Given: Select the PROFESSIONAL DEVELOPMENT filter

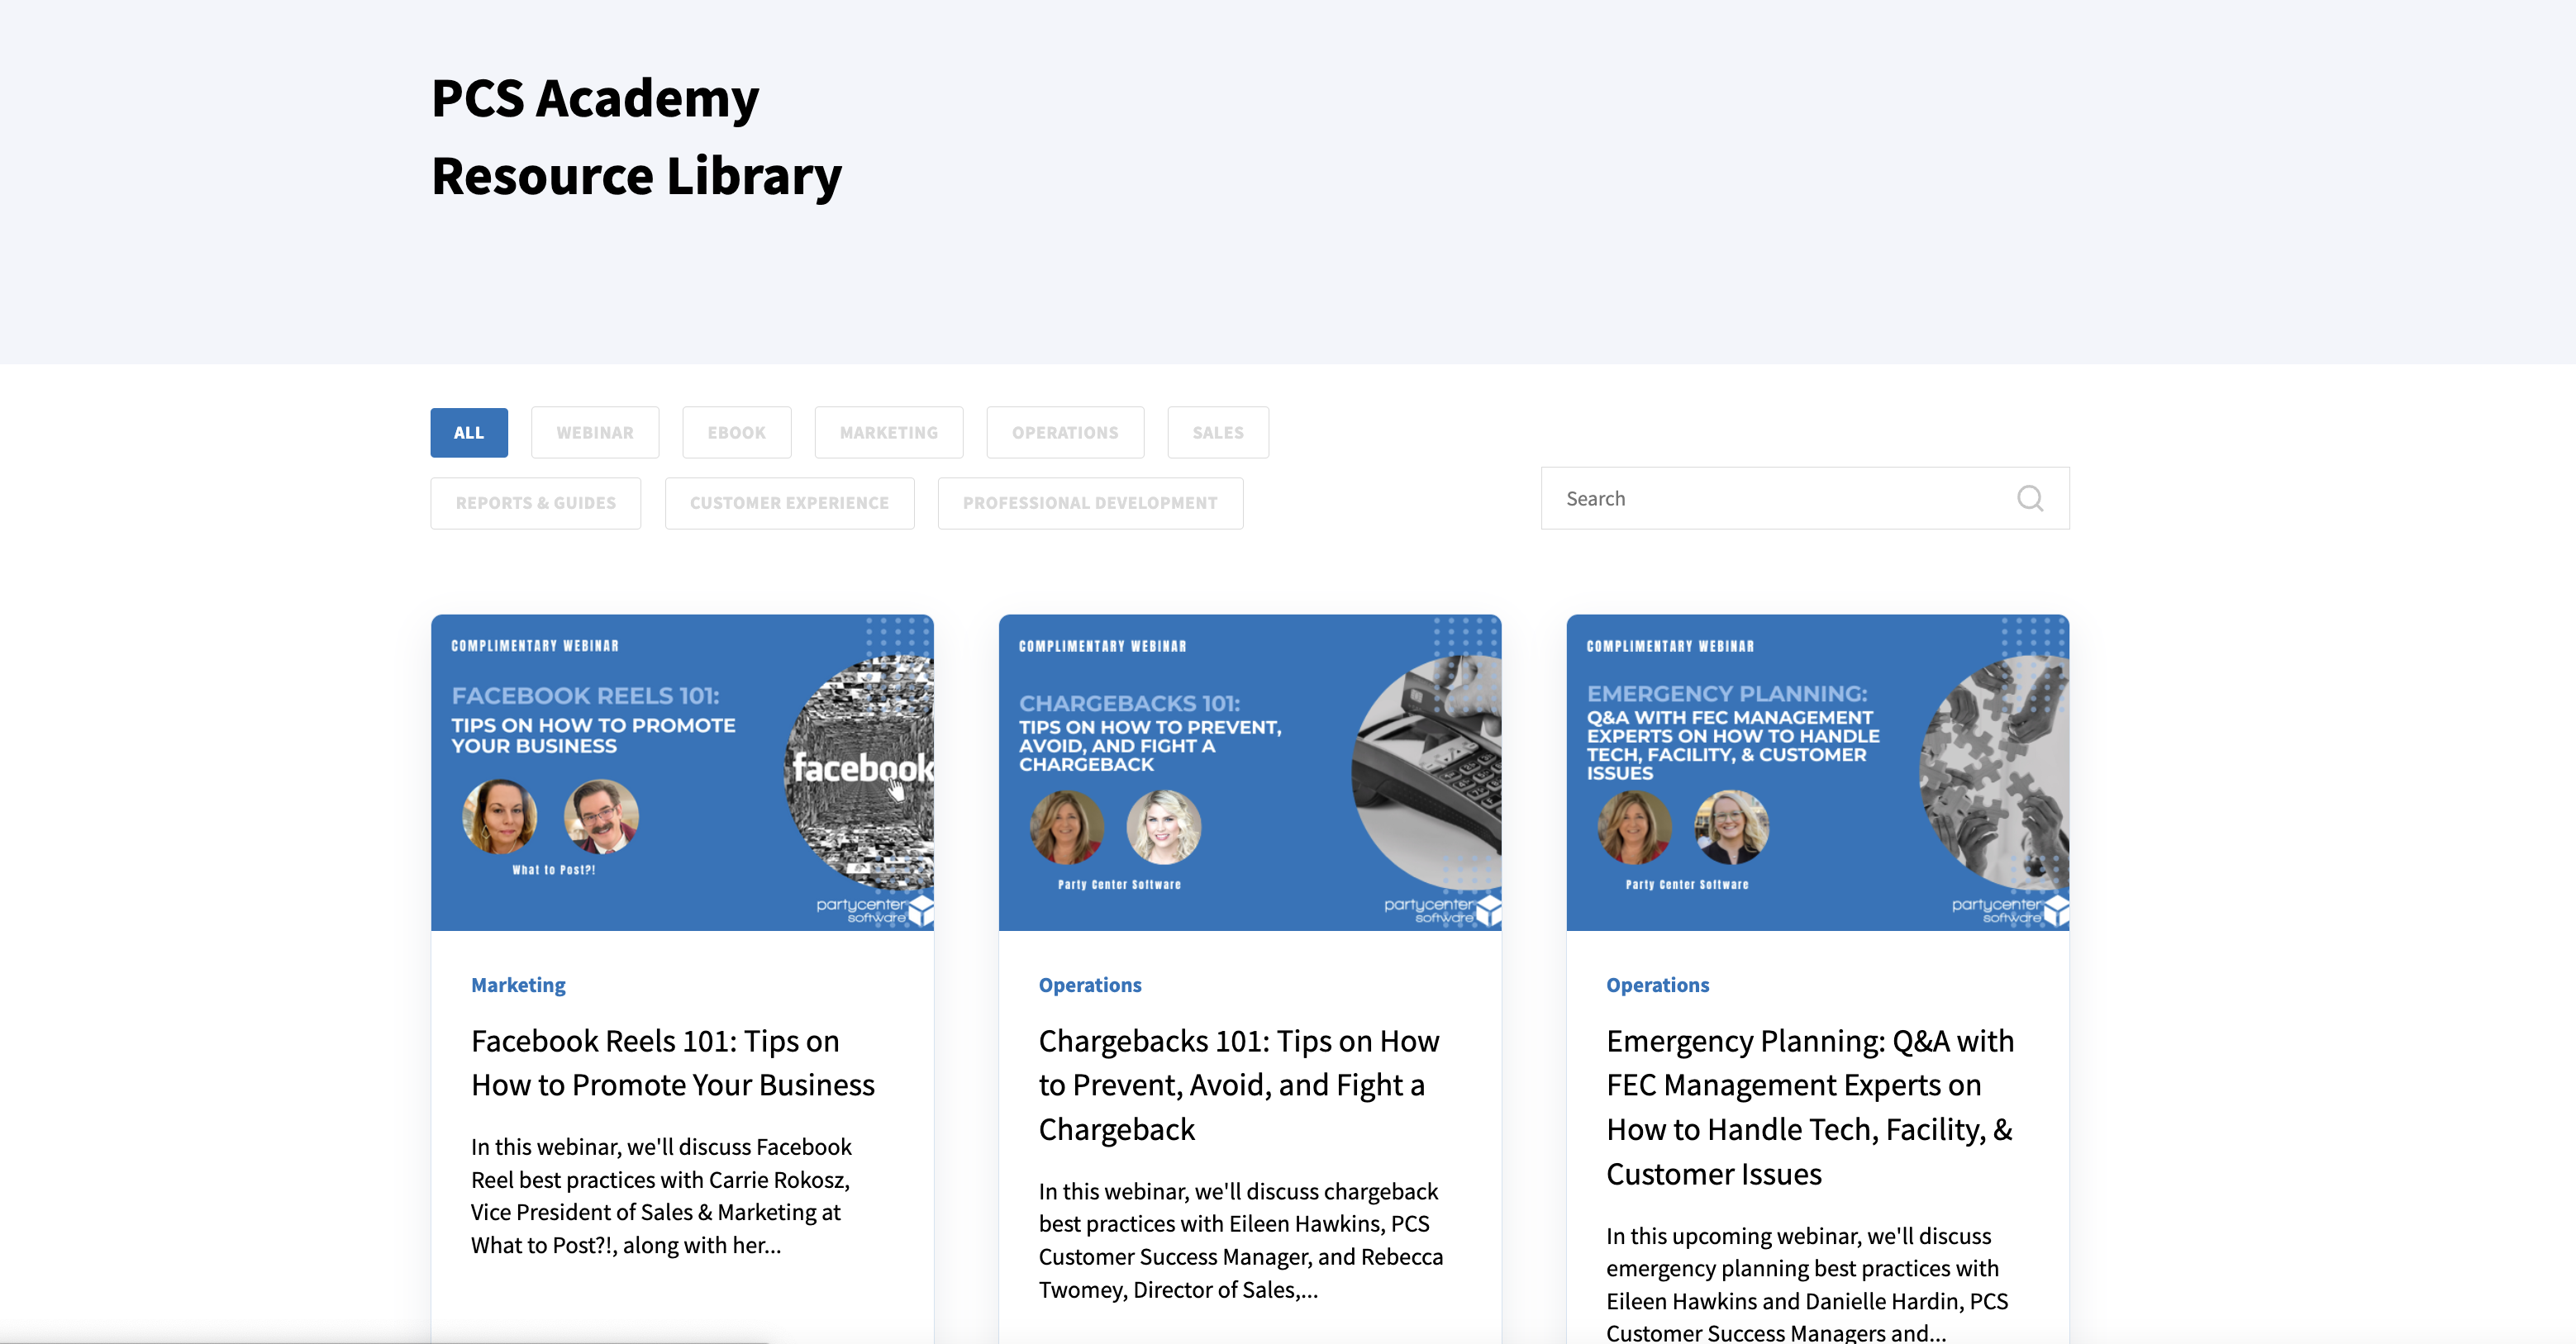Looking at the screenshot, I should coord(1088,501).
